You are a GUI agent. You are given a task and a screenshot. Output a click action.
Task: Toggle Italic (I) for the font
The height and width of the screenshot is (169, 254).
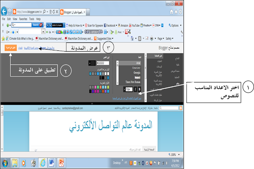pos(135,89)
